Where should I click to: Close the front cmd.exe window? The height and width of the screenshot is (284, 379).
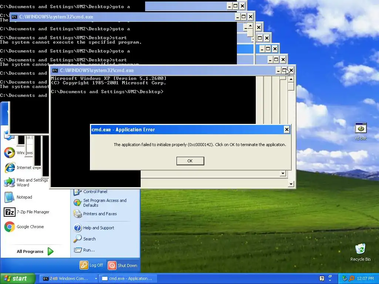coord(291,71)
